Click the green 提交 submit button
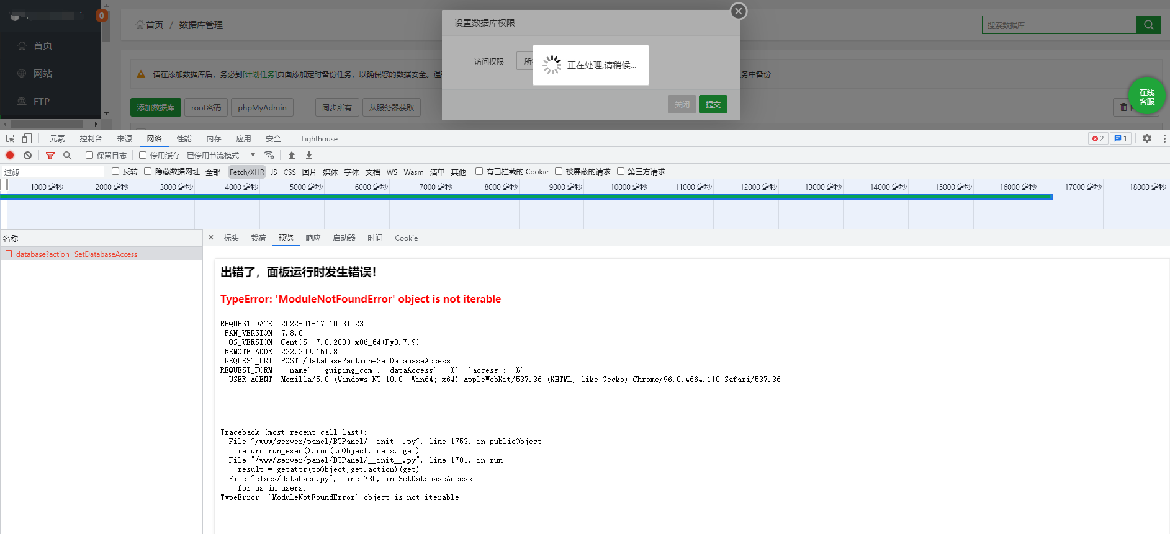1170x534 pixels. coord(713,104)
